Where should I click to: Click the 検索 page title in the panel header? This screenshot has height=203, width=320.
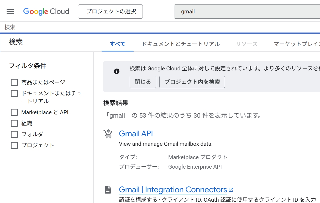coord(16,42)
